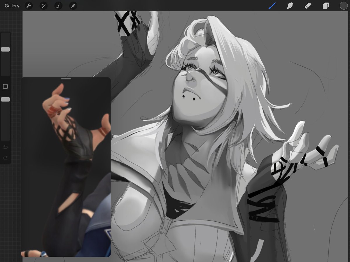Open the Brush Library via the active Paint tool
This screenshot has height=262, width=350.
pos(272,6)
